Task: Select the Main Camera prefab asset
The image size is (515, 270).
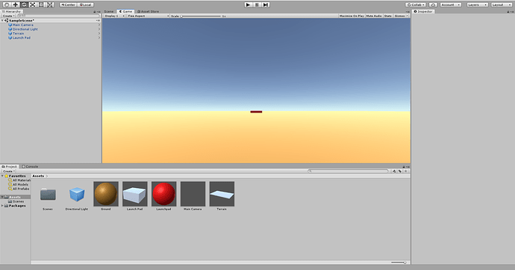Action: (x=193, y=194)
